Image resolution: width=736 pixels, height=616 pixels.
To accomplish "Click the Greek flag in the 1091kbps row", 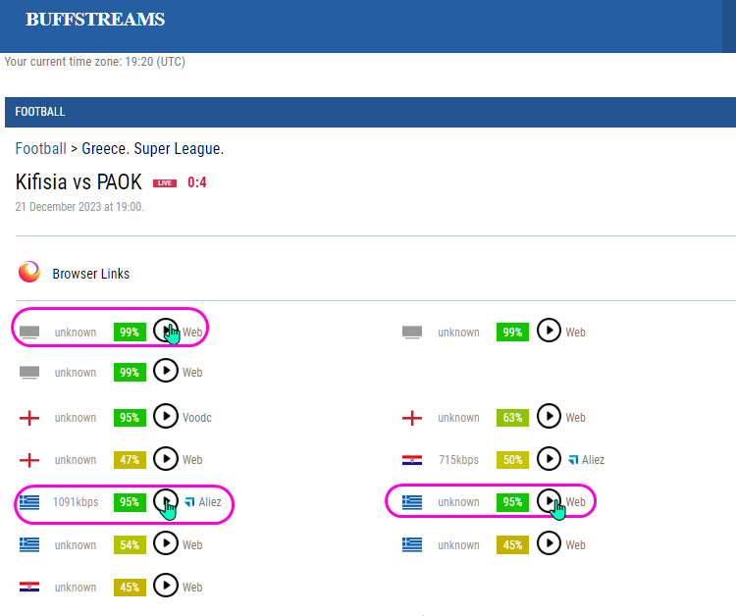I will coord(29,502).
